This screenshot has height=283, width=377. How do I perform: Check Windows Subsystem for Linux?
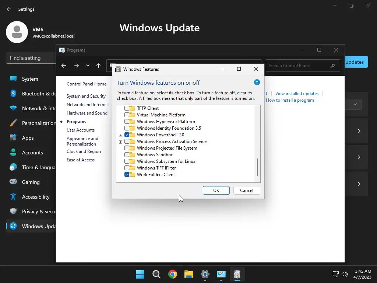(x=127, y=161)
